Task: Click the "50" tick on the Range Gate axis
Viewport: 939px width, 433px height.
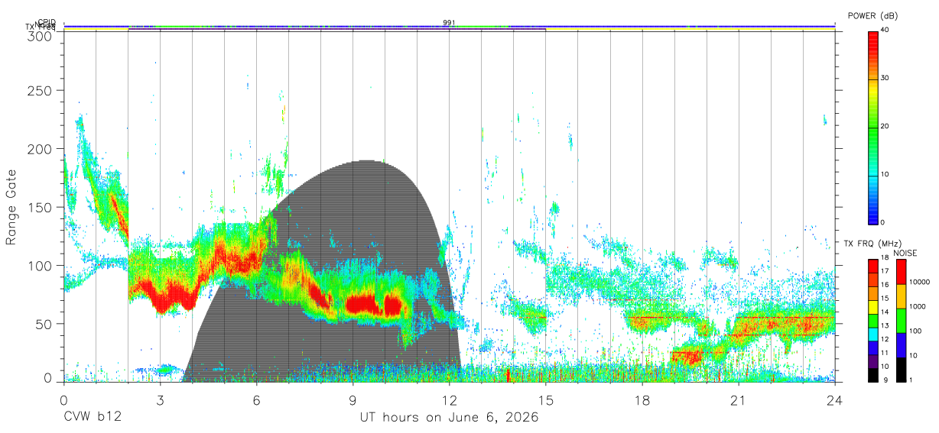Action: 44,324
